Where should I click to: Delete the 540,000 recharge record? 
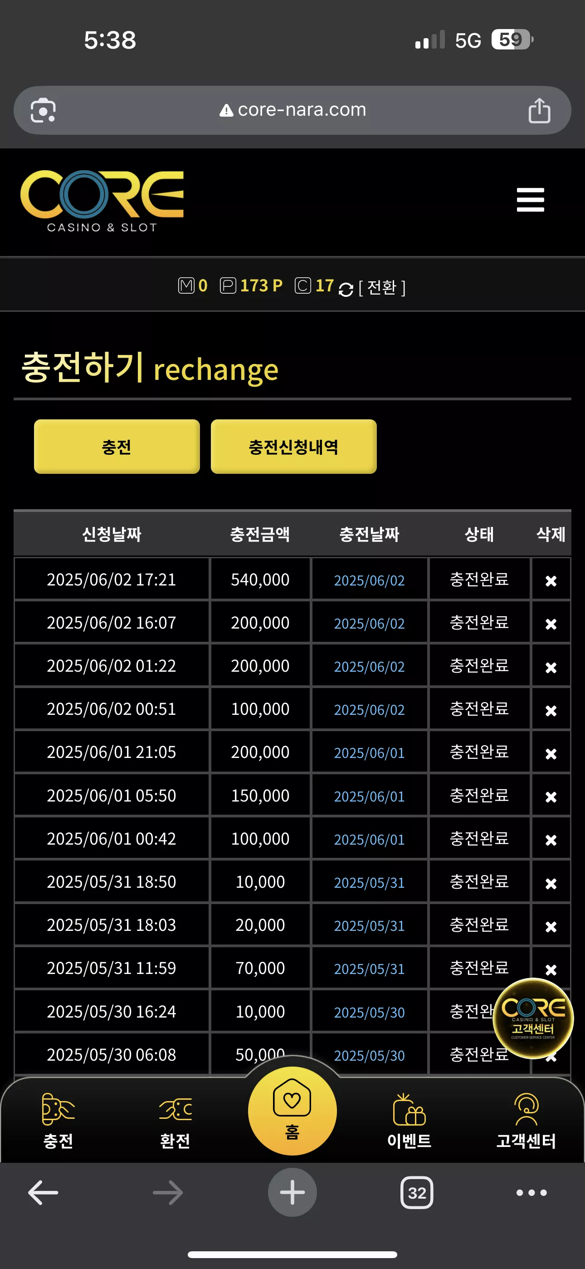tap(551, 581)
